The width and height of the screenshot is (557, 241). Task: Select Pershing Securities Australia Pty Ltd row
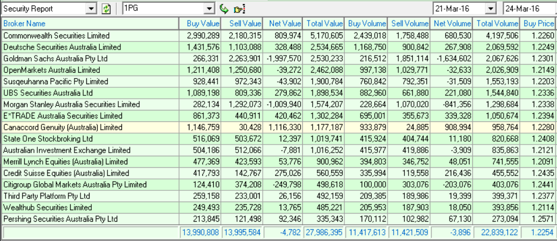pyautogui.click(x=278, y=219)
